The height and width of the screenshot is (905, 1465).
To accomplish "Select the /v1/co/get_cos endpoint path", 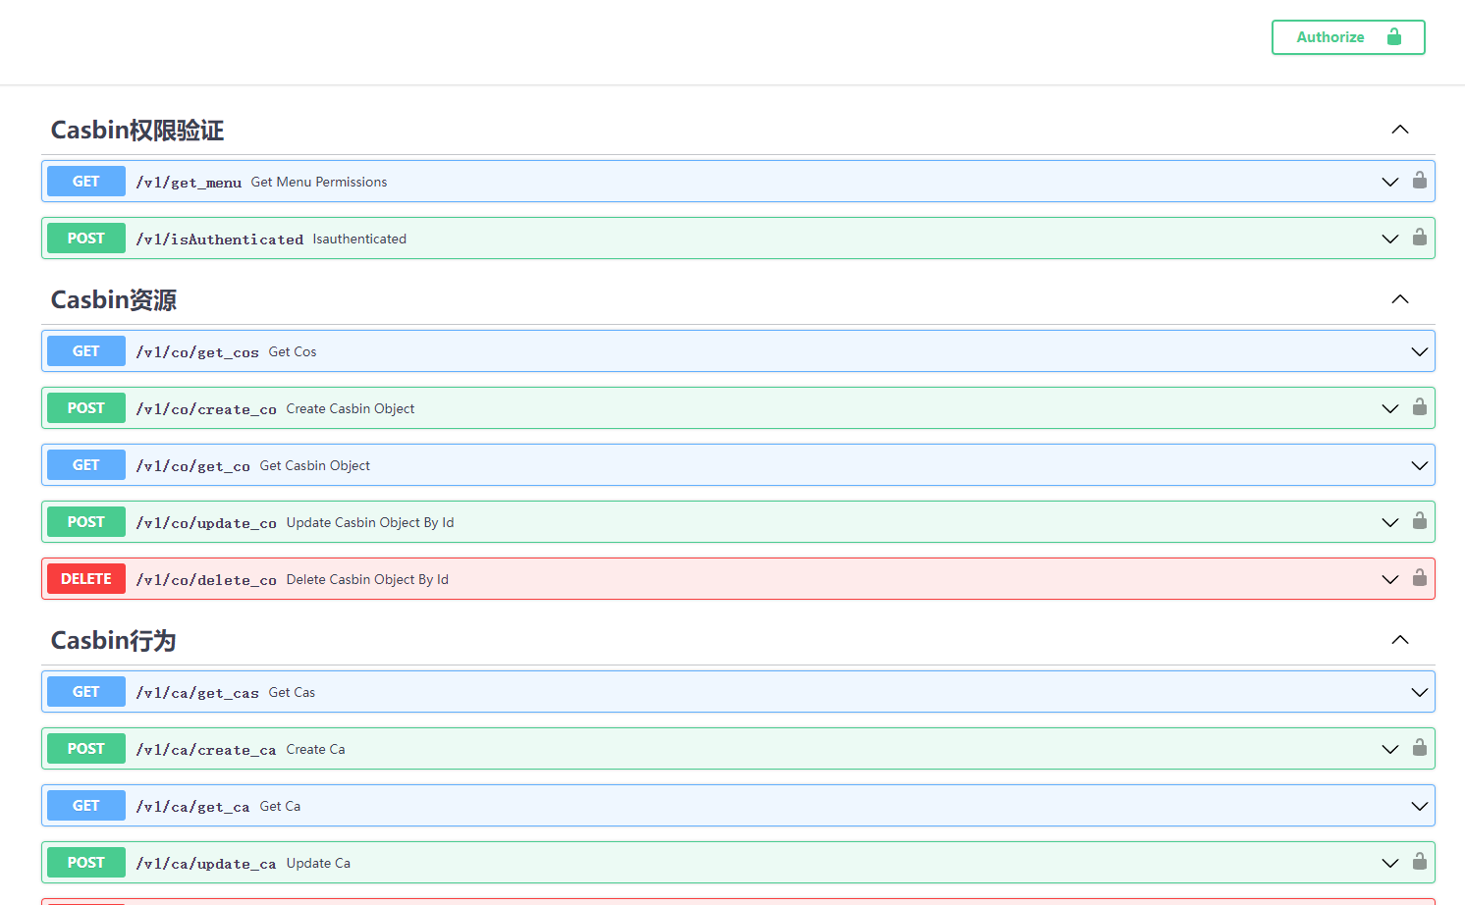I will (x=197, y=352).
